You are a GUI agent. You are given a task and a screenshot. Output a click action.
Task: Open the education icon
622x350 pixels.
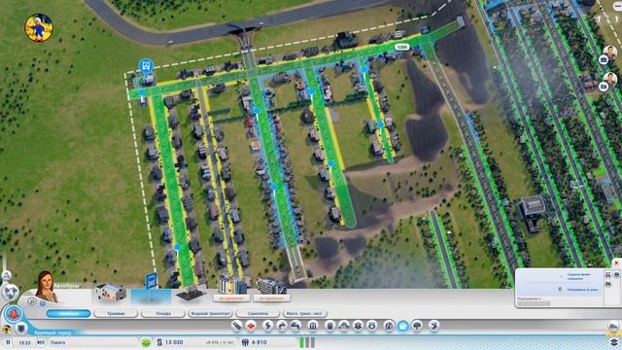tap(389, 326)
